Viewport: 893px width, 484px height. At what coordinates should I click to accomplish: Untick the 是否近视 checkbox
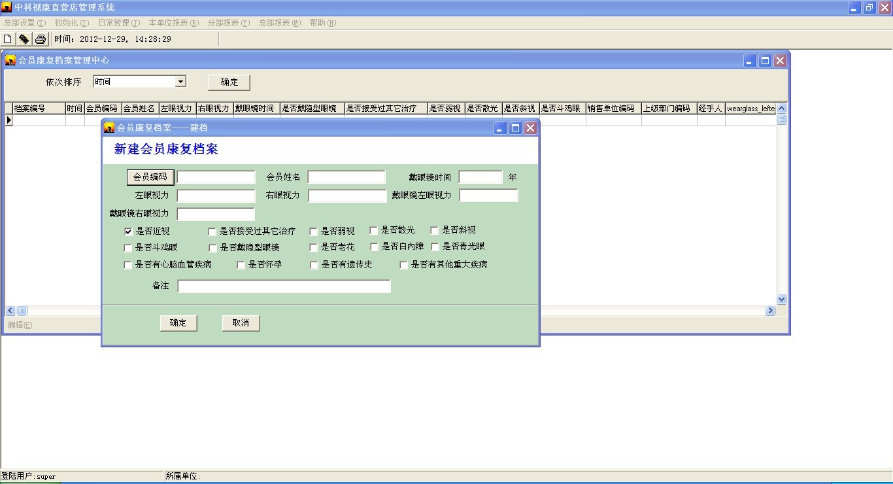(128, 232)
